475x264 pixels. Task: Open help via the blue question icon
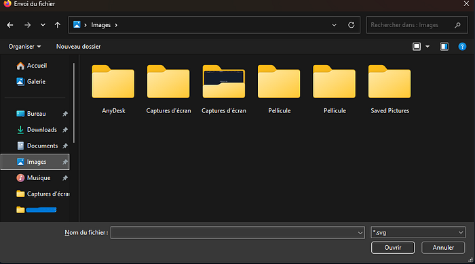click(462, 47)
